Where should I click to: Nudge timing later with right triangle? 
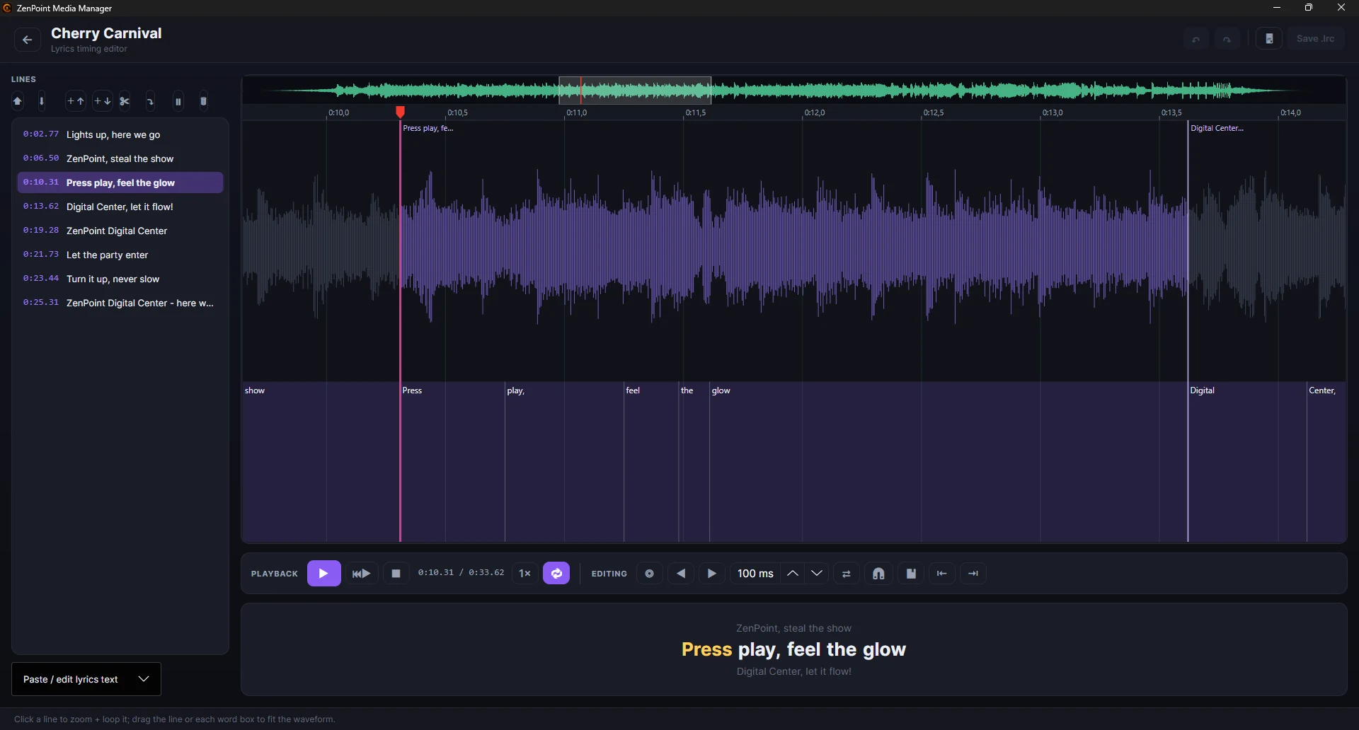712,574
